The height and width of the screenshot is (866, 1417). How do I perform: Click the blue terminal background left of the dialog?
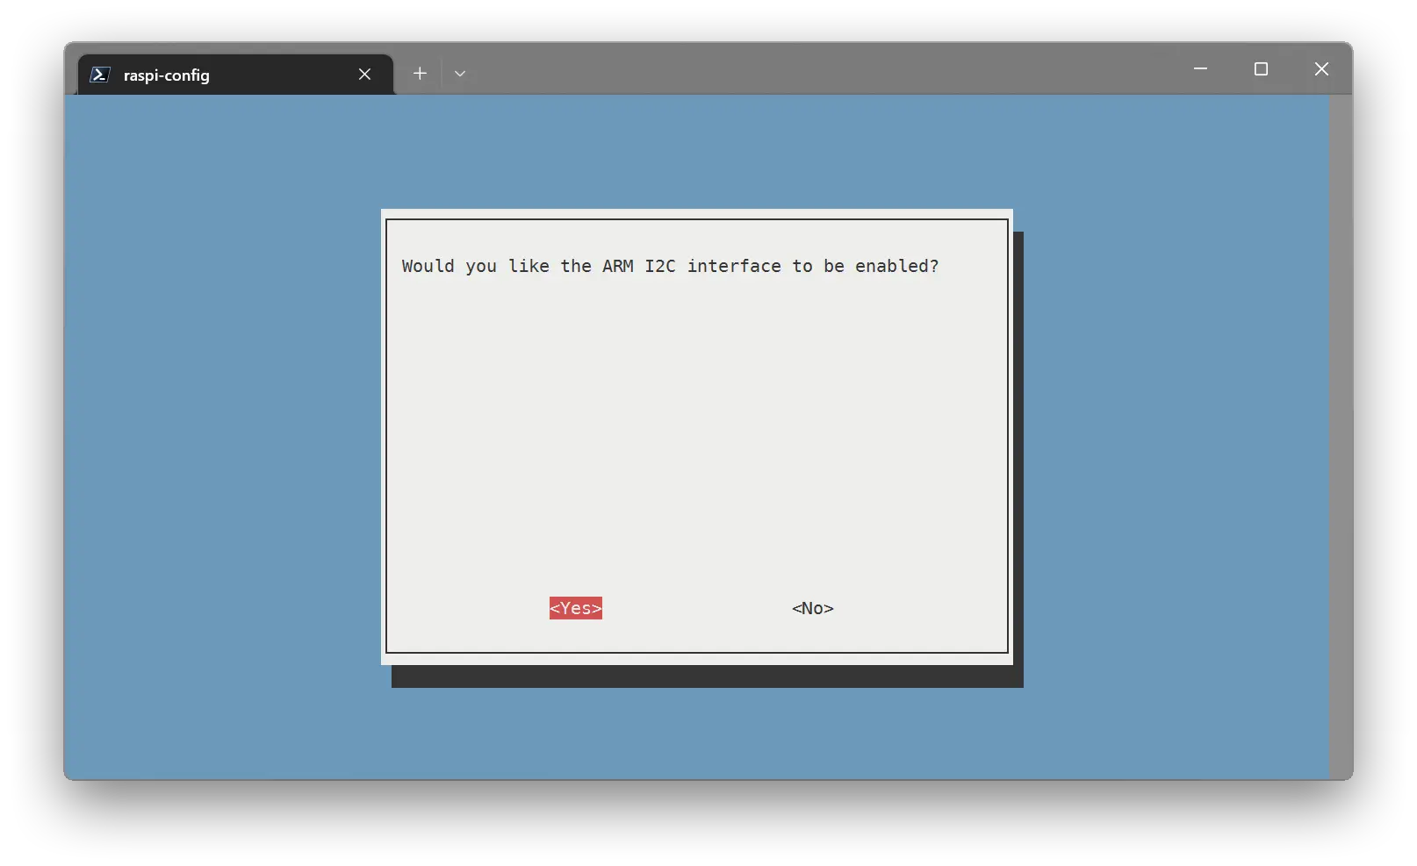tap(219, 439)
